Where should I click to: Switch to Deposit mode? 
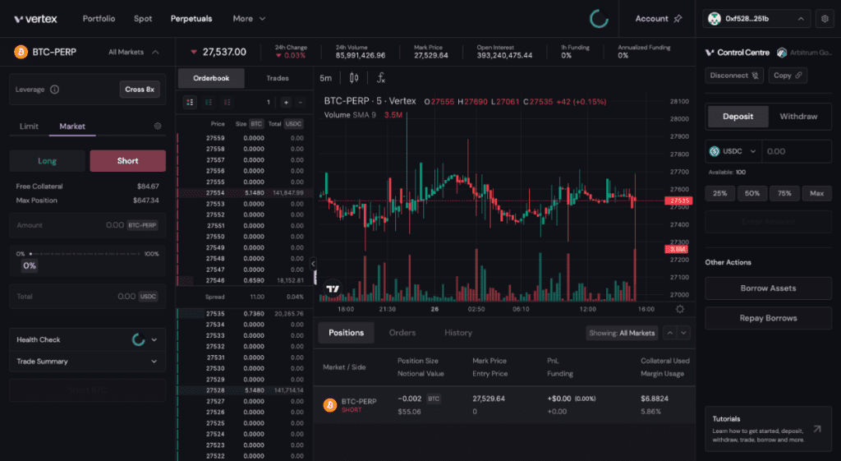738,117
